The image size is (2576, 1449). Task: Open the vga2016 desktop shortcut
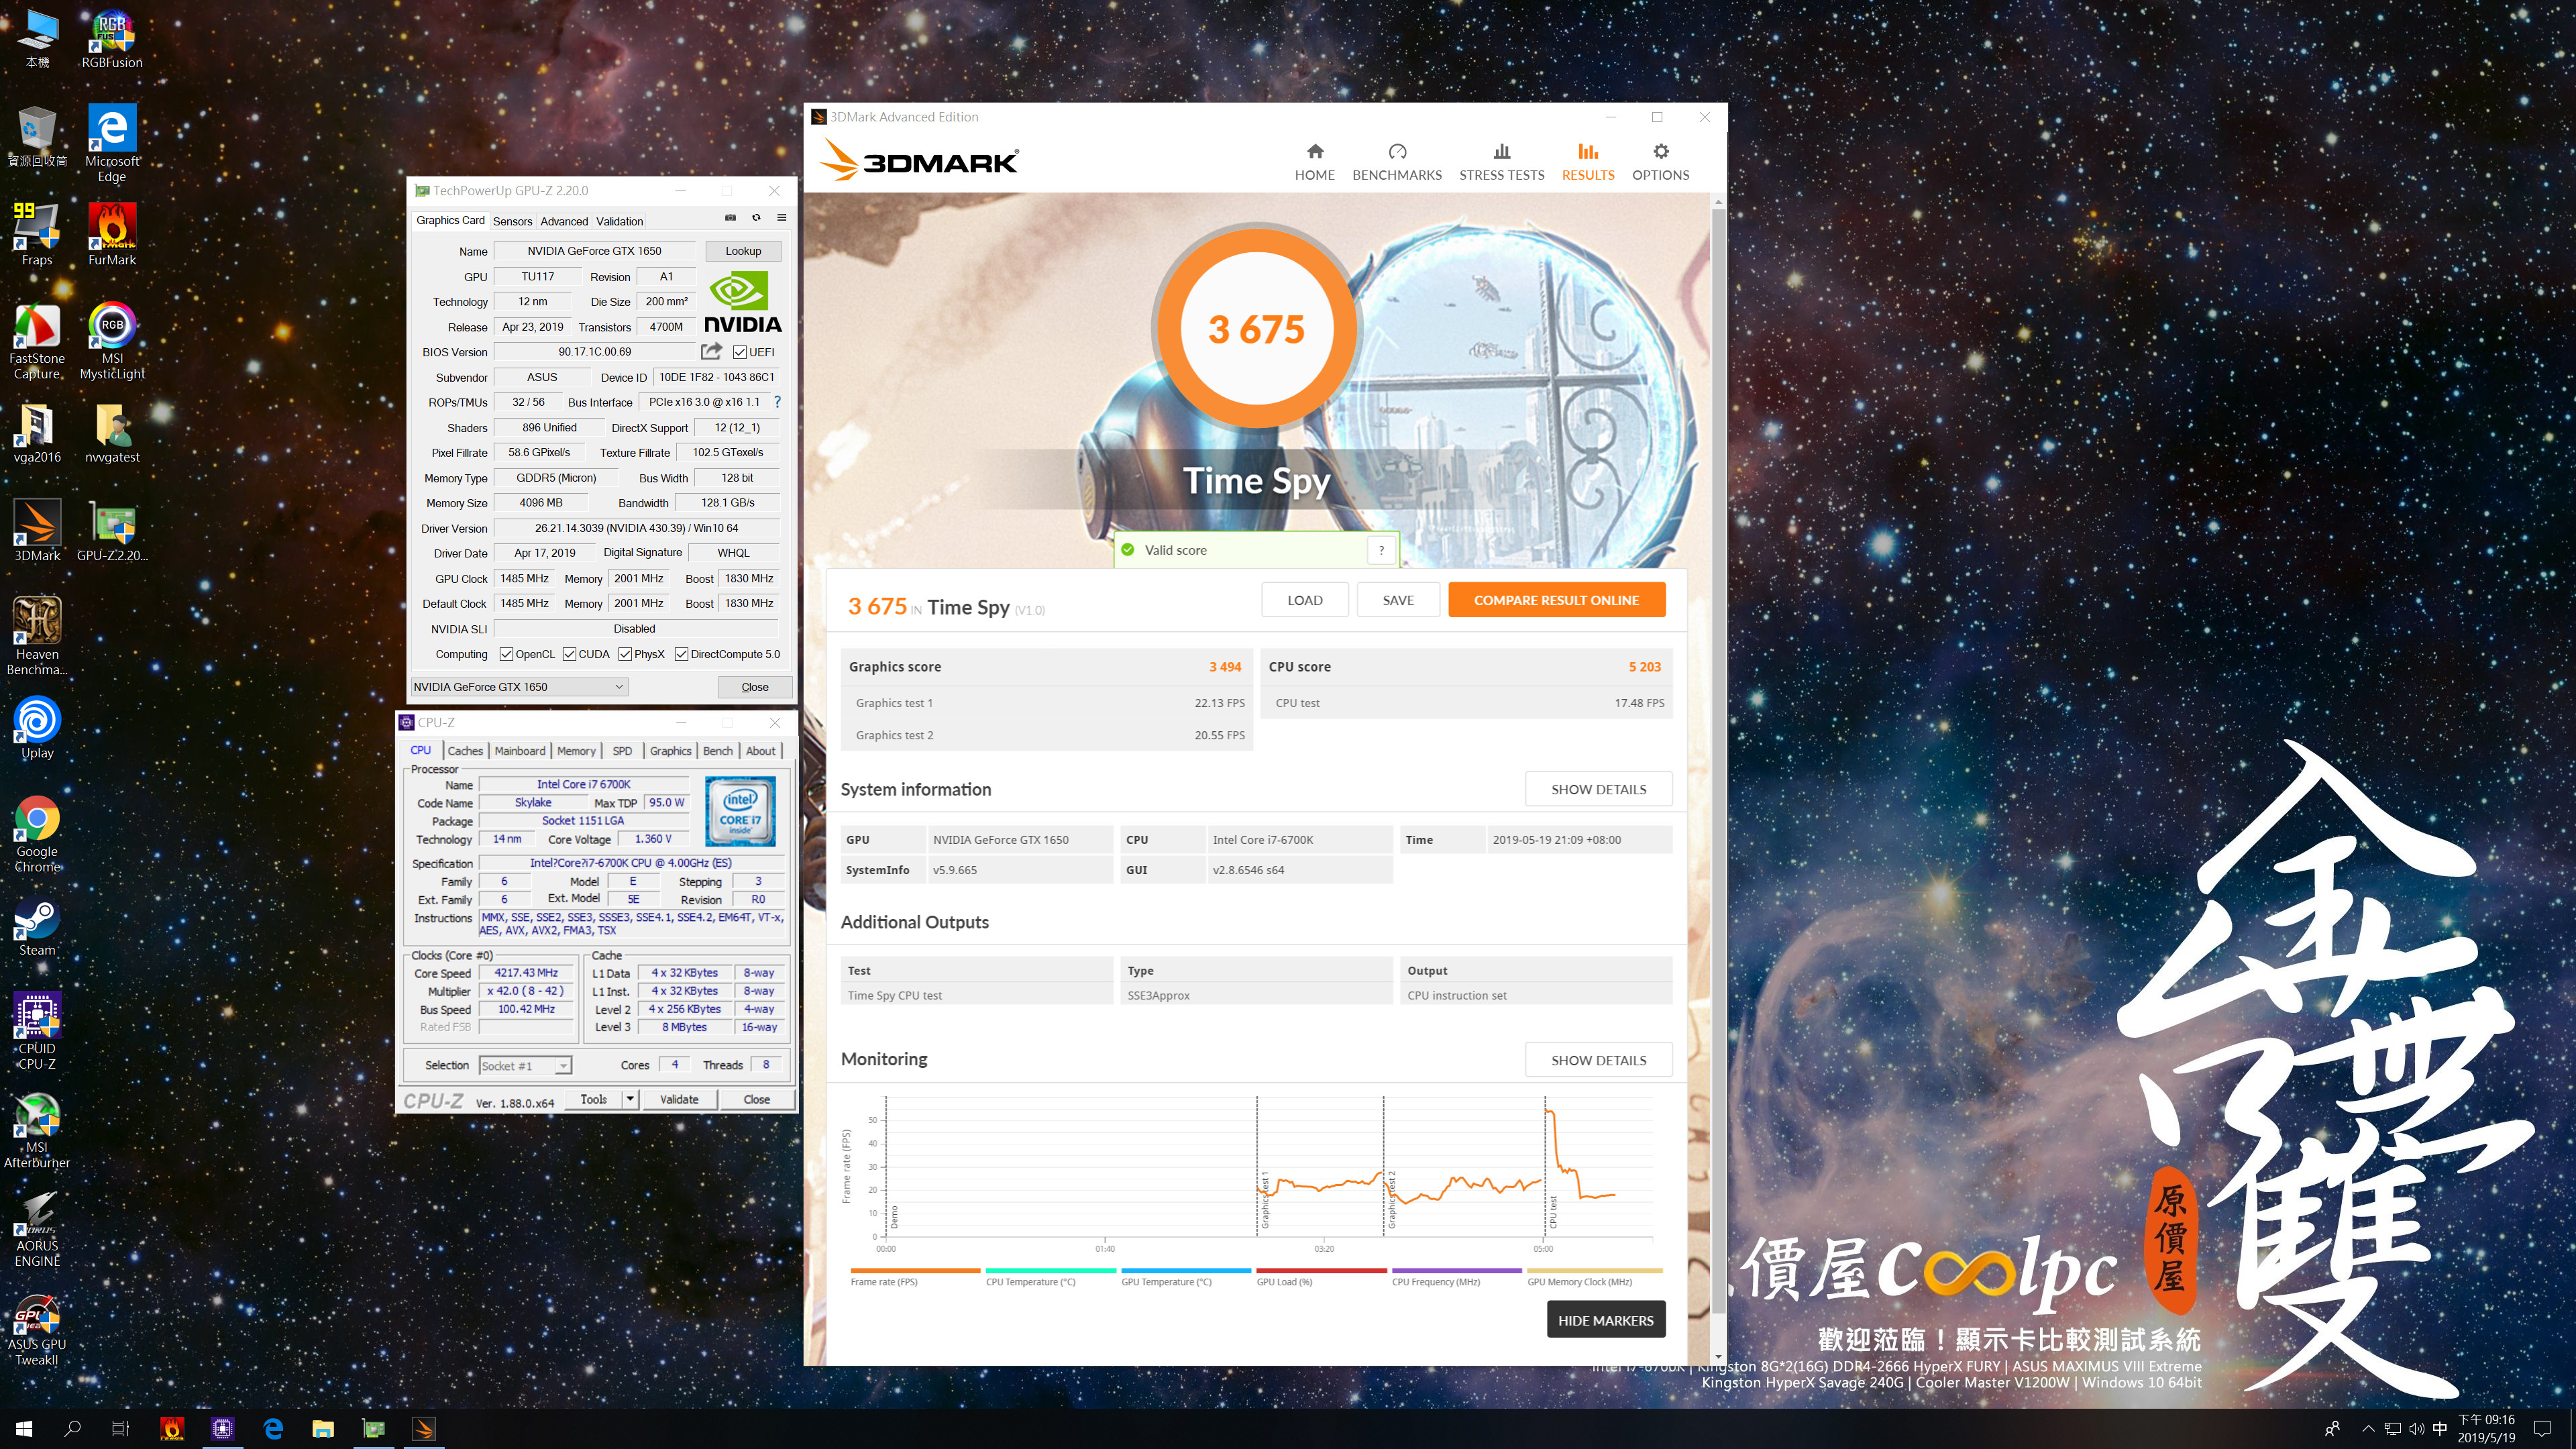click(37, 433)
